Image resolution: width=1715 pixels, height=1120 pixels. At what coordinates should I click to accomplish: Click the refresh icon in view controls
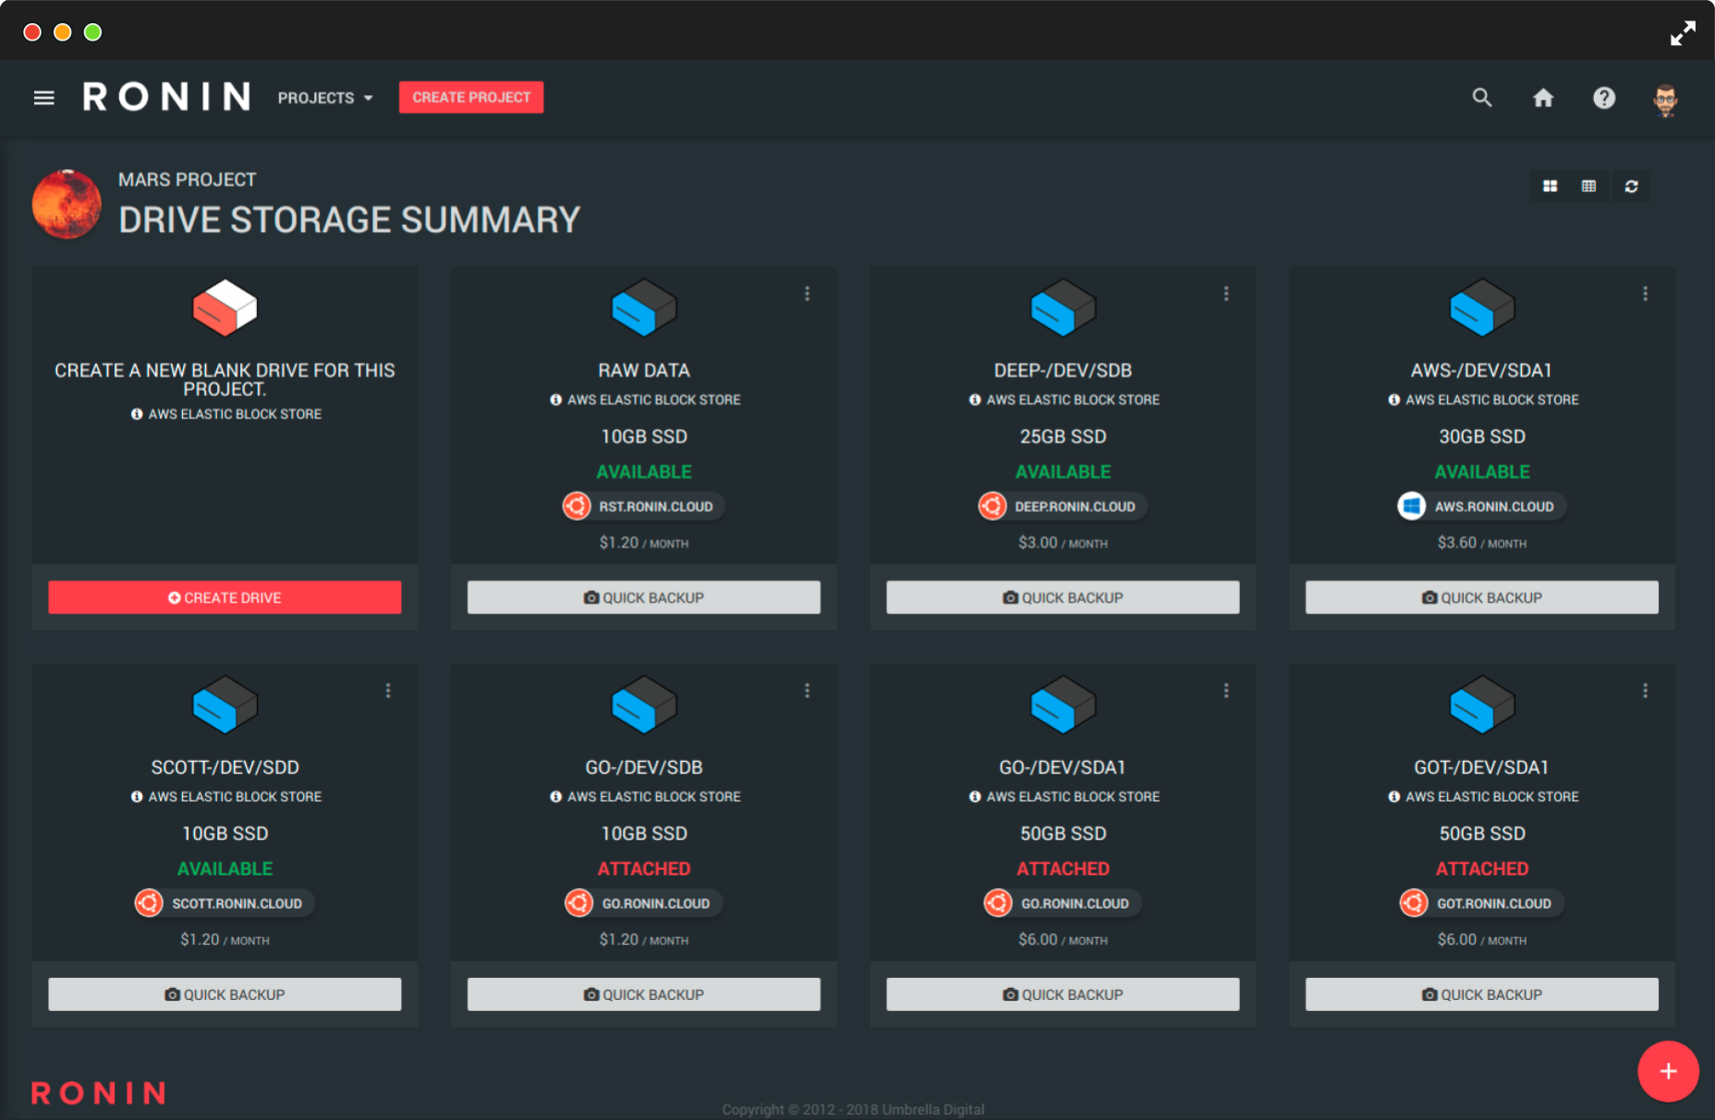pos(1631,187)
